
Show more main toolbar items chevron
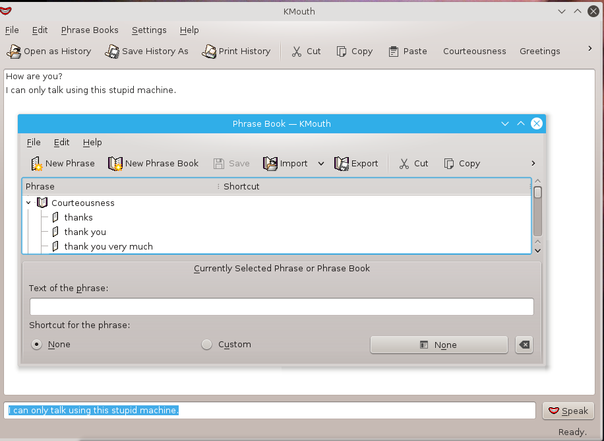[x=589, y=49]
